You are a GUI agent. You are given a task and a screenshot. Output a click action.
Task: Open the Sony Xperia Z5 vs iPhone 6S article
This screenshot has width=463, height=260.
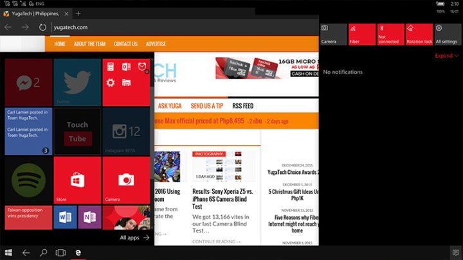pyautogui.click(x=222, y=199)
